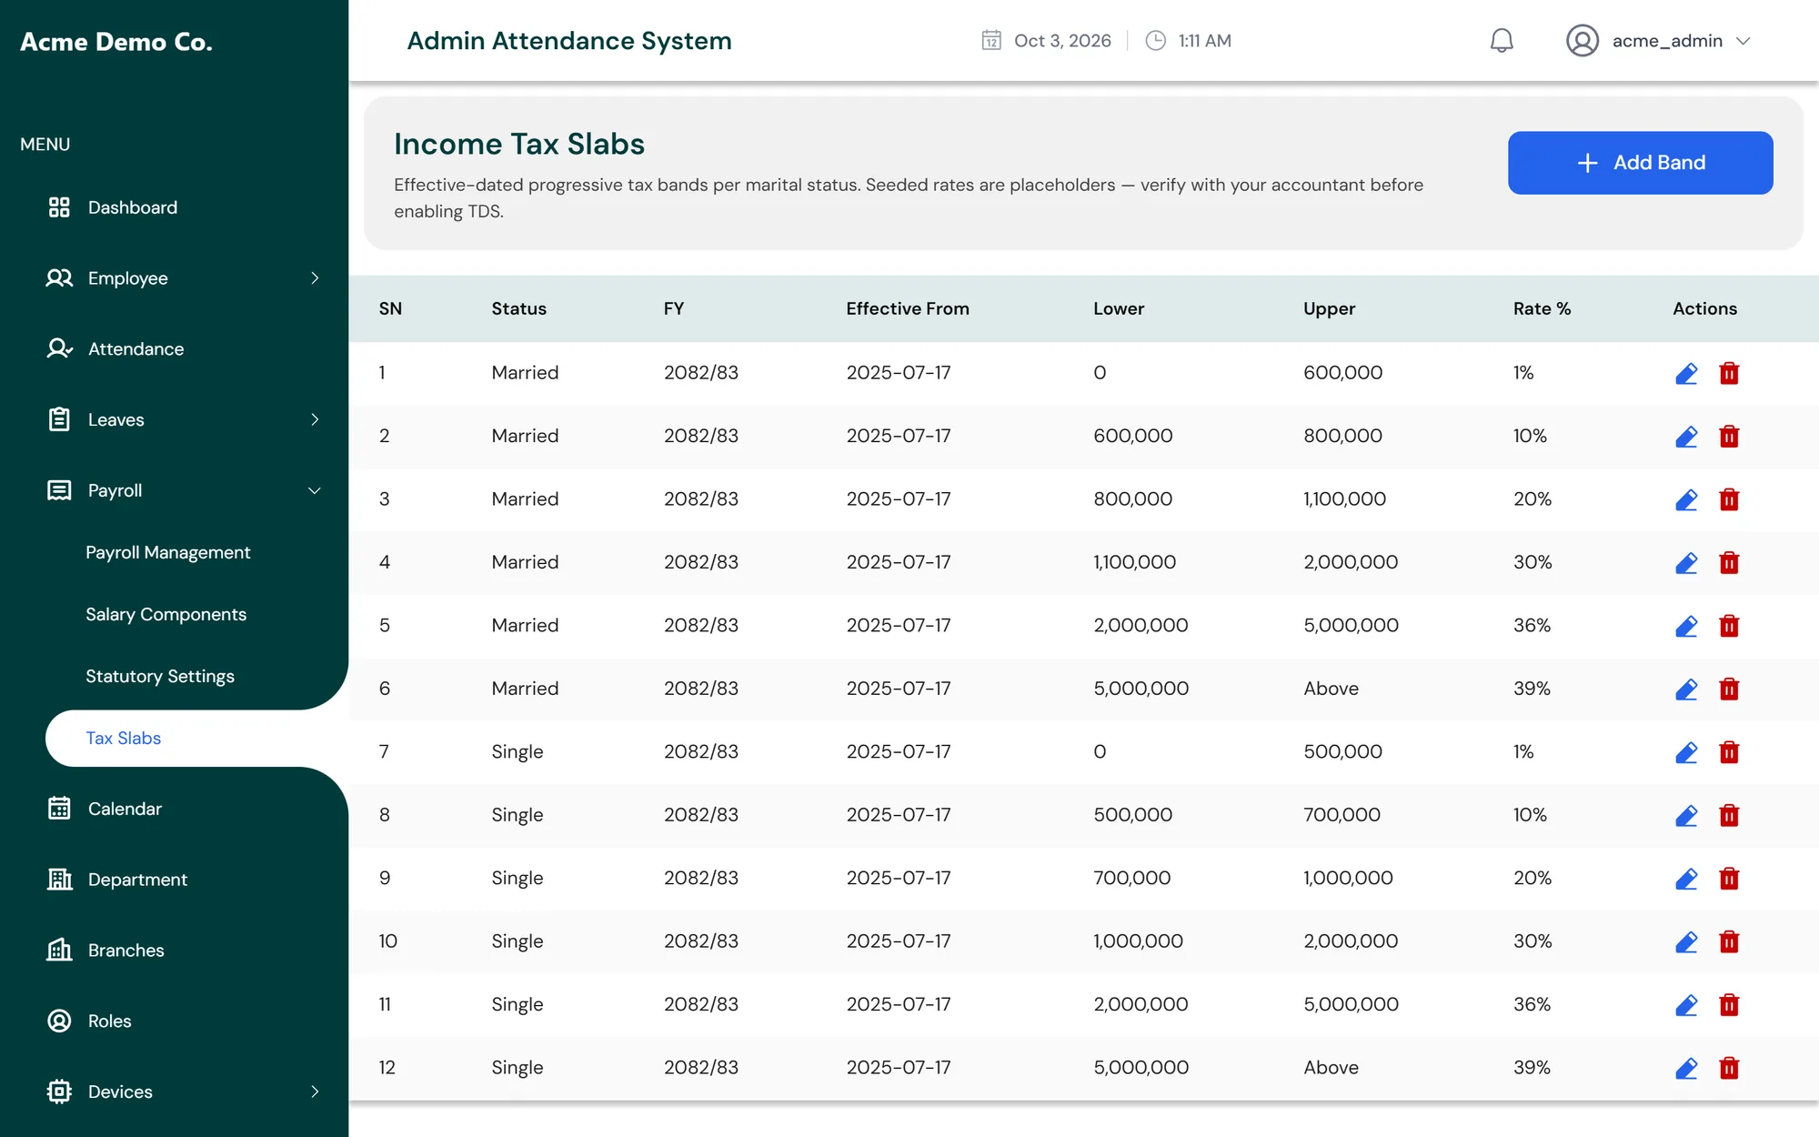Click the user avatar icon
The height and width of the screenshot is (1137, 1819).
click(1583, 41)
